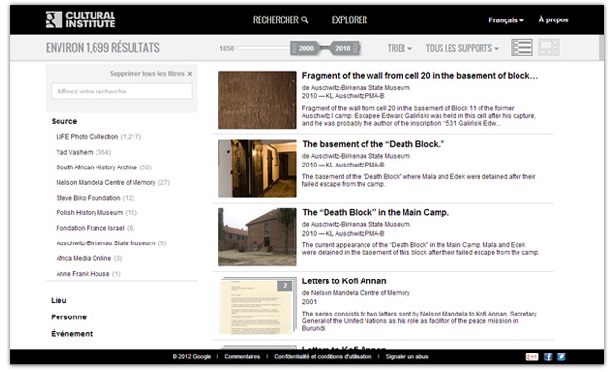
Task: Share via Google +1 icon
Action: point(532,356)
